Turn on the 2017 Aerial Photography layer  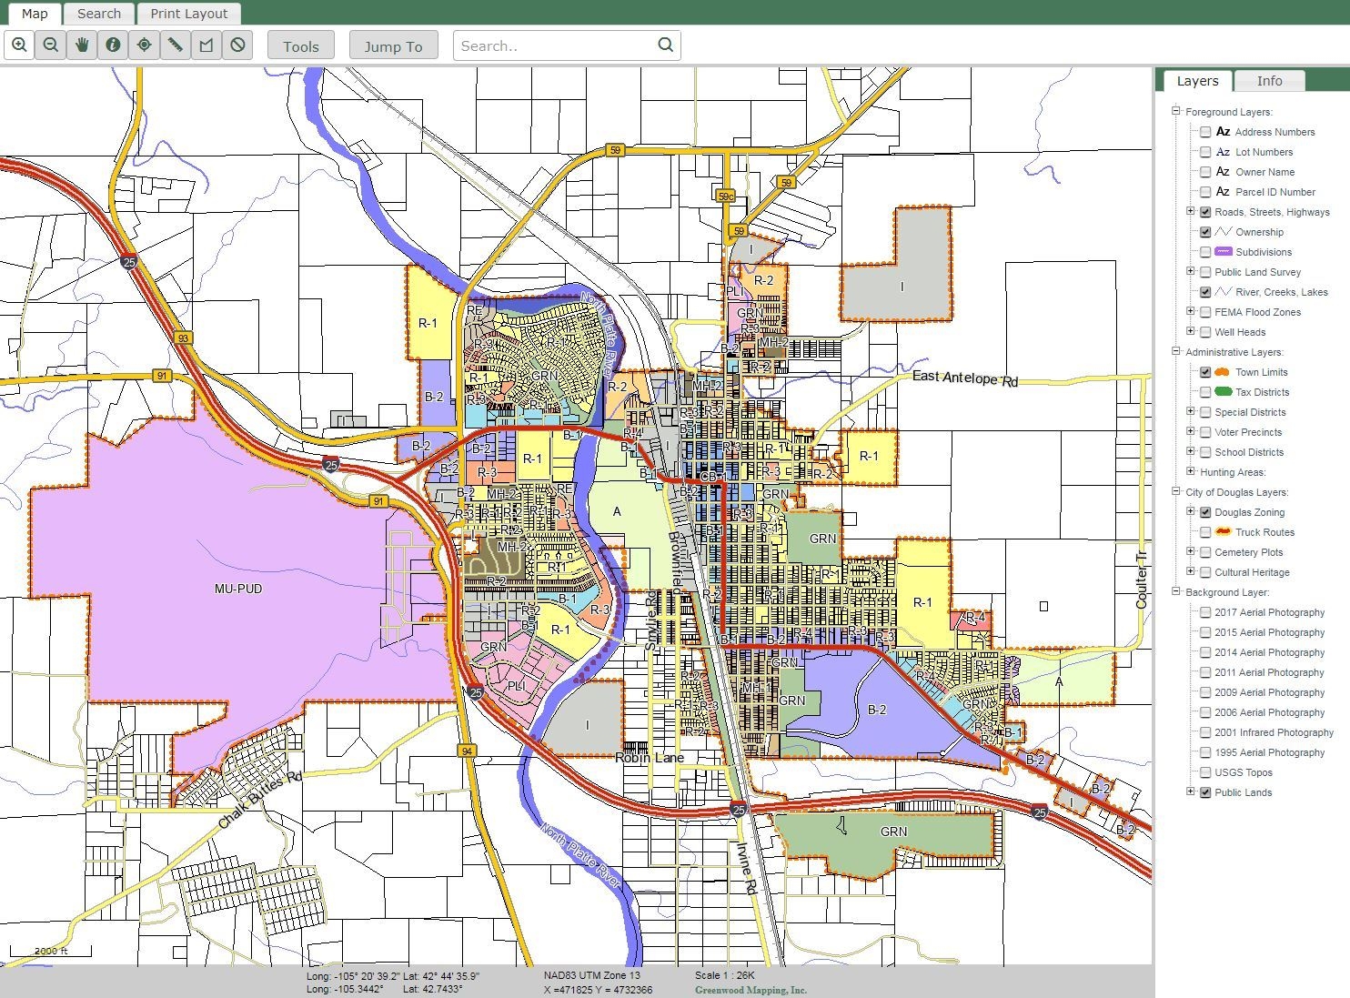tap(1204, 612)
